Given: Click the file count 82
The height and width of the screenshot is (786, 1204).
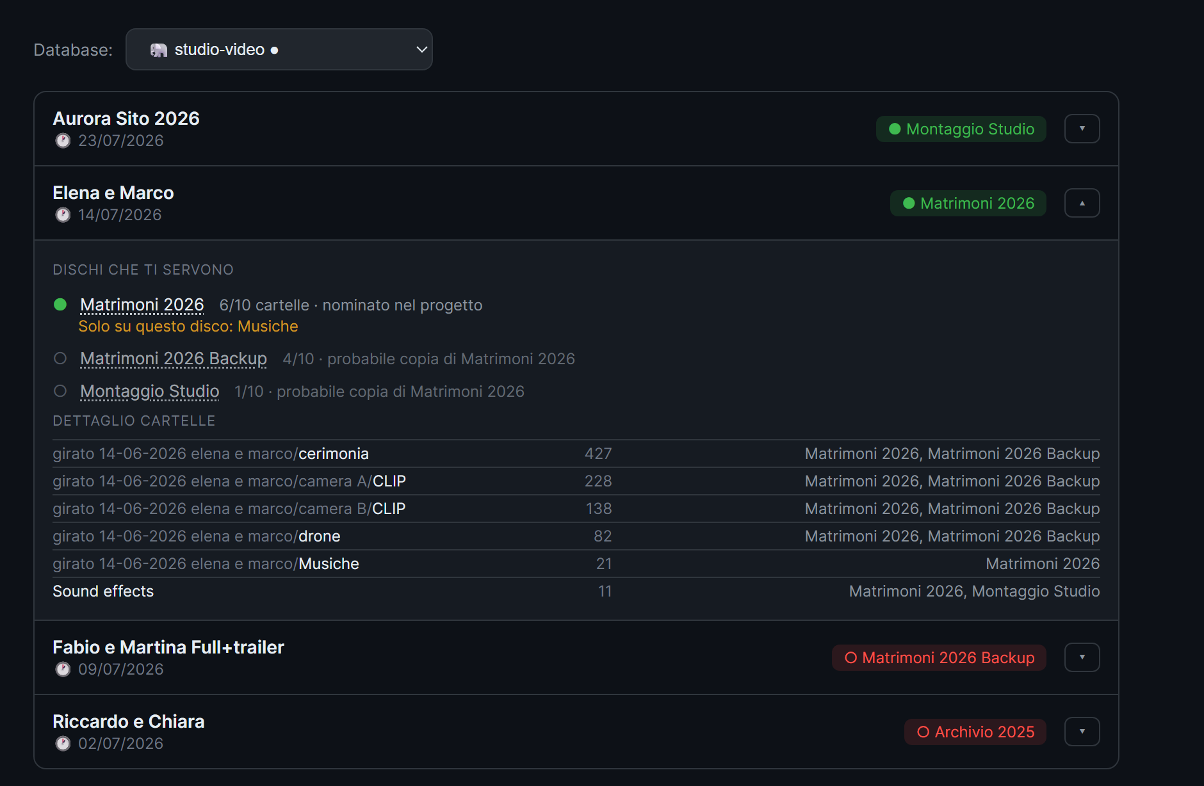Looking at the screenshot, I should 603,536.
